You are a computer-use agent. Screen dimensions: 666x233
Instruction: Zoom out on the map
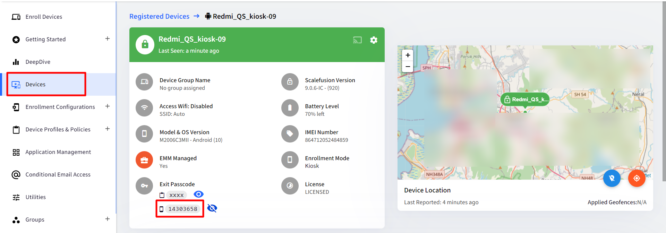point(408,67)
